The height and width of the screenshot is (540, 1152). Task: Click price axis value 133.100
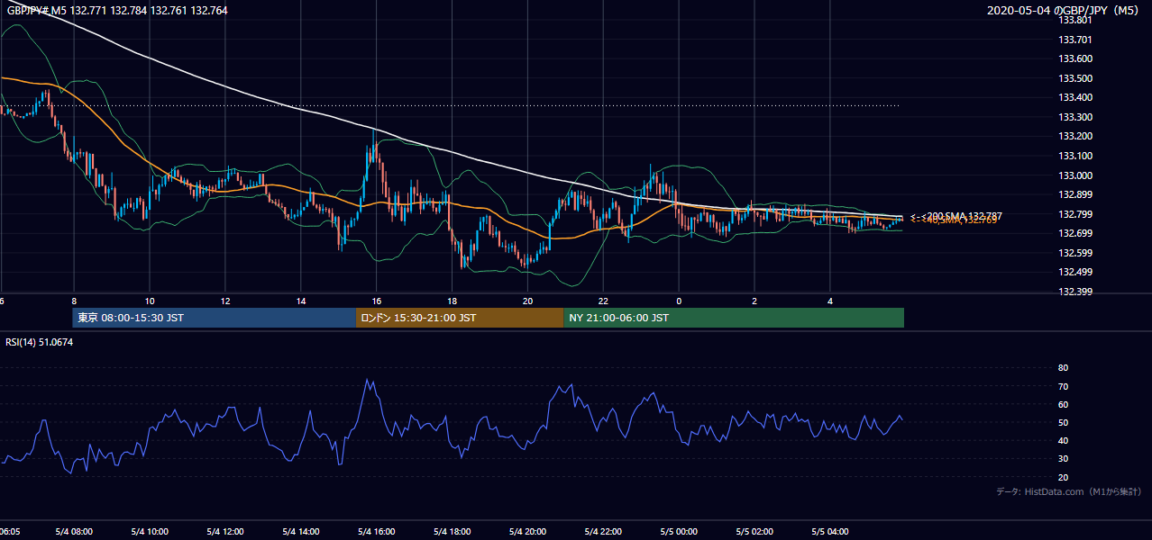tap(1074, 156)
